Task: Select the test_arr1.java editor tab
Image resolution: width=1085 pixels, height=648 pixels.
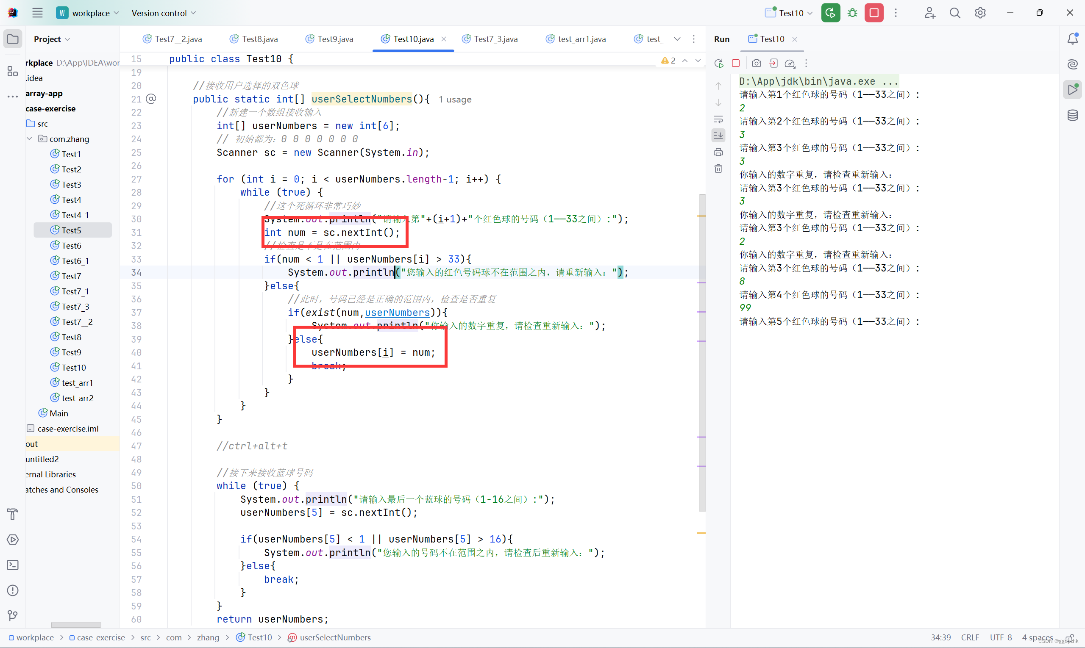Action: [x=579, y=39]
